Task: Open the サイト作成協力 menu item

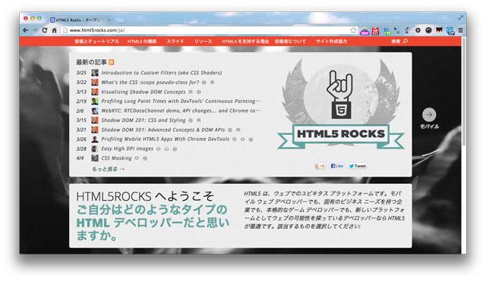Action: [x=331, y=41]
